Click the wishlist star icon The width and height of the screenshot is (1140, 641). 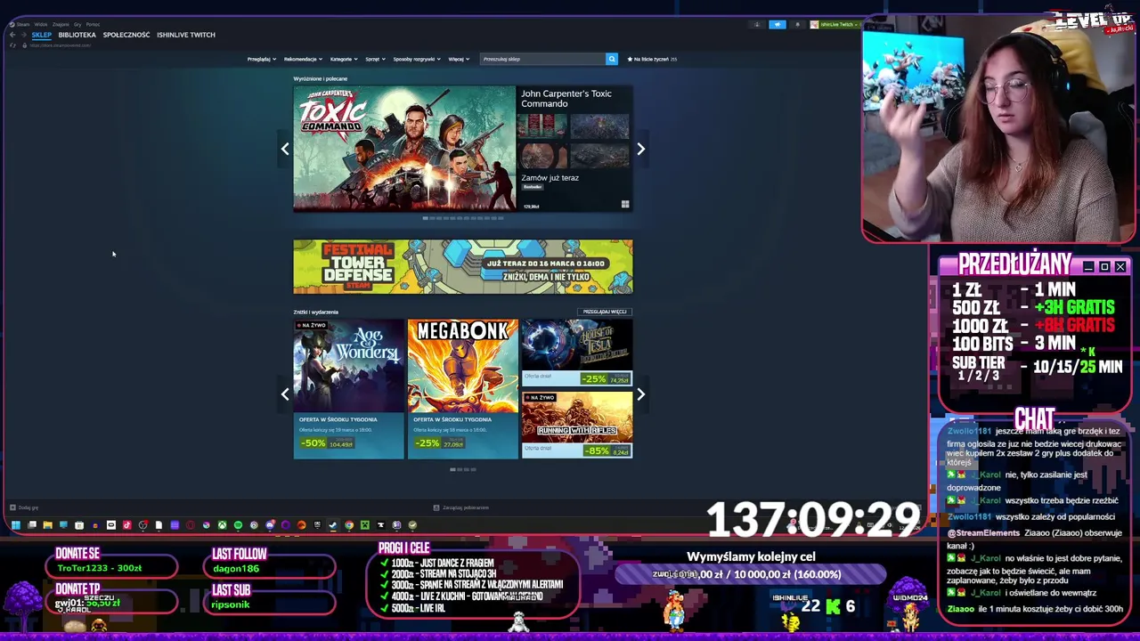(x=631, y=59)
